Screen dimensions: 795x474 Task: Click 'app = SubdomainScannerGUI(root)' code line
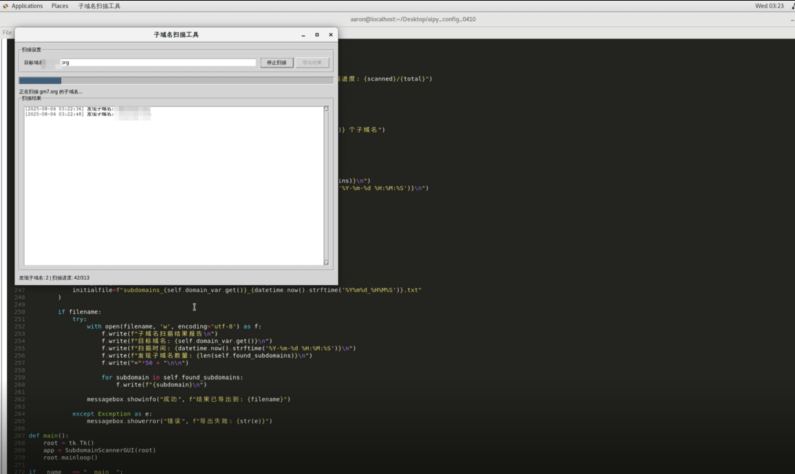click(x=99, y=450)
